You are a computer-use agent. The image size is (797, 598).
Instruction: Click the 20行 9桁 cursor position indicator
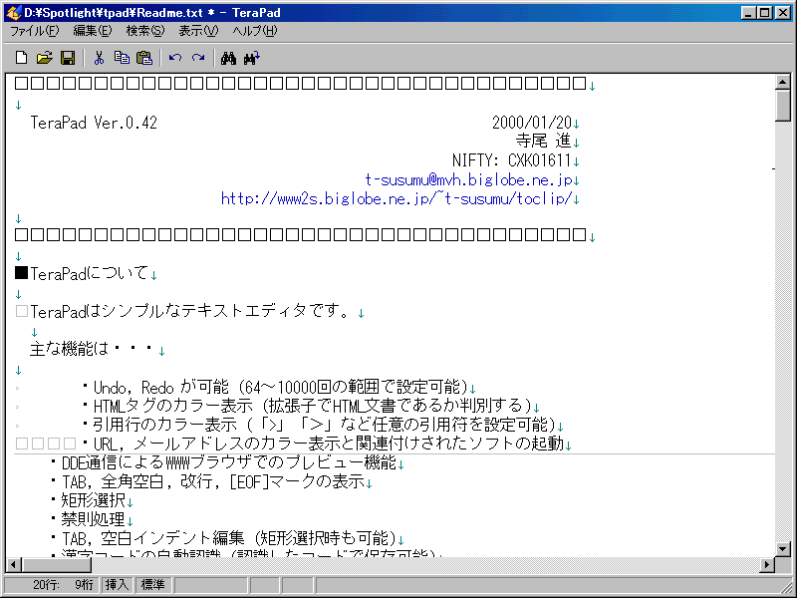51,585
